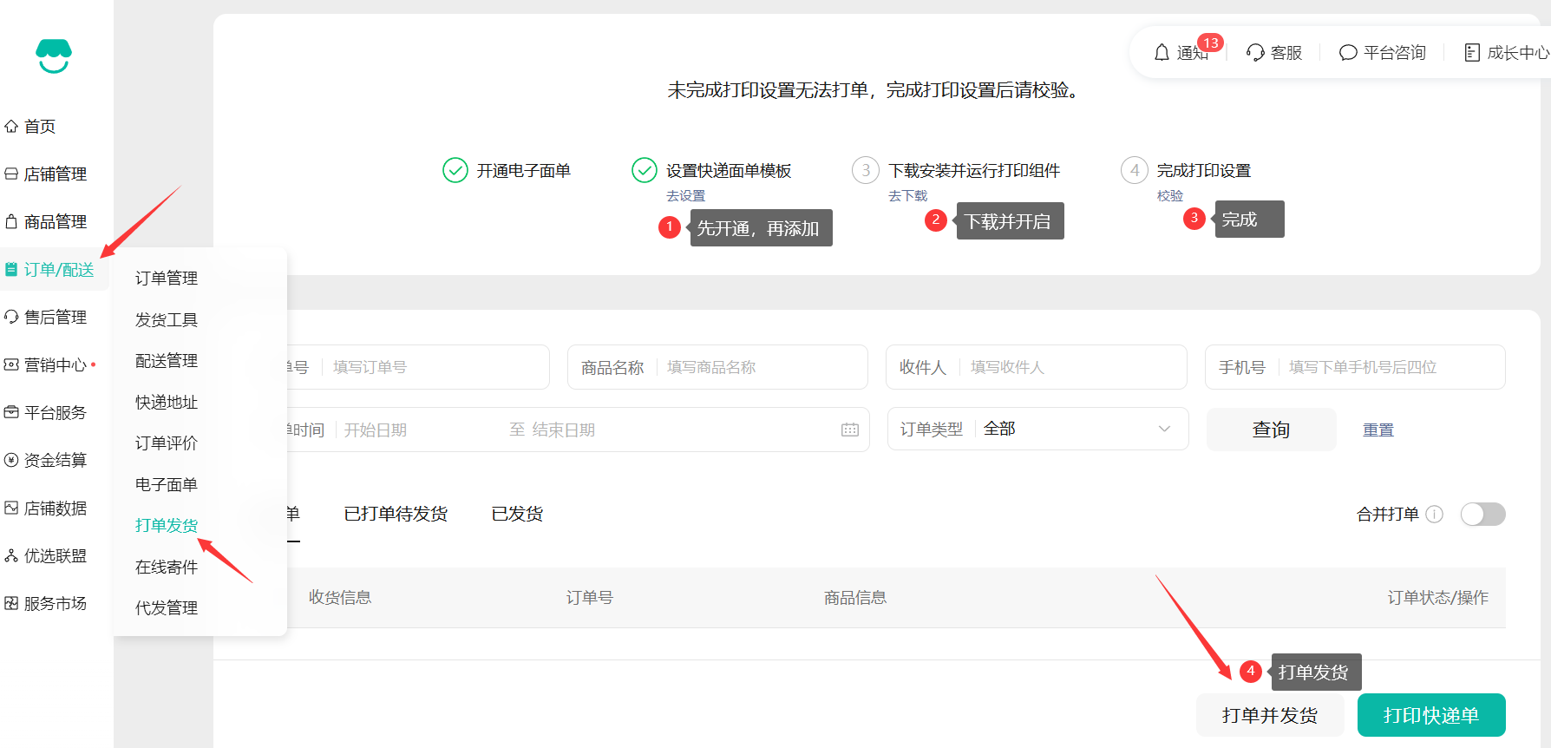The height and width of the screenshot is (748, 1551).
Task: Click the green shop logo
Action: point(54,56)
